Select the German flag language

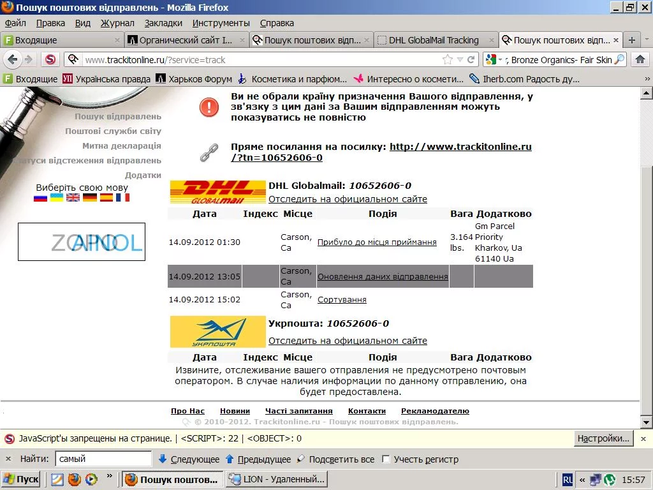coord(89,198)
